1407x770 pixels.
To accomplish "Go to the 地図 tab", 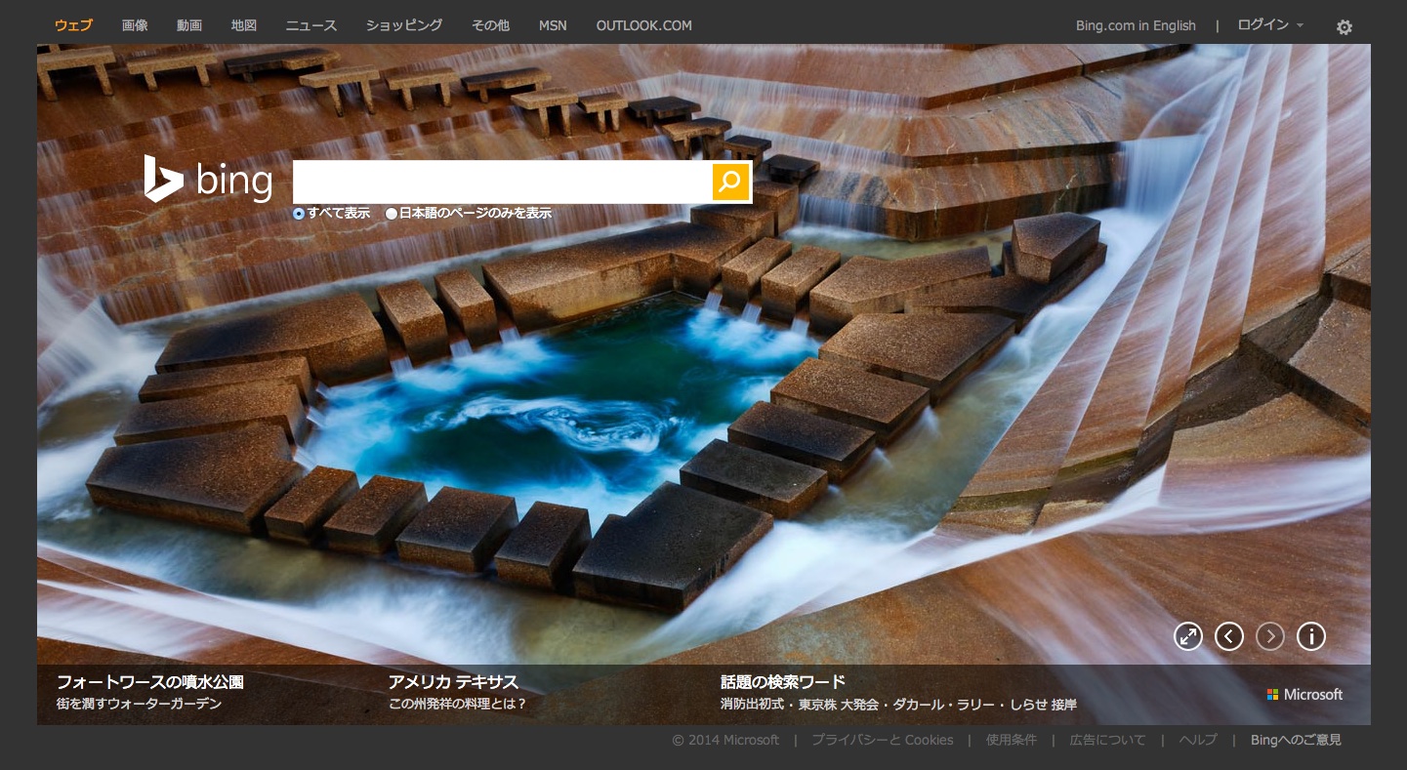I will tap(244, 25).
